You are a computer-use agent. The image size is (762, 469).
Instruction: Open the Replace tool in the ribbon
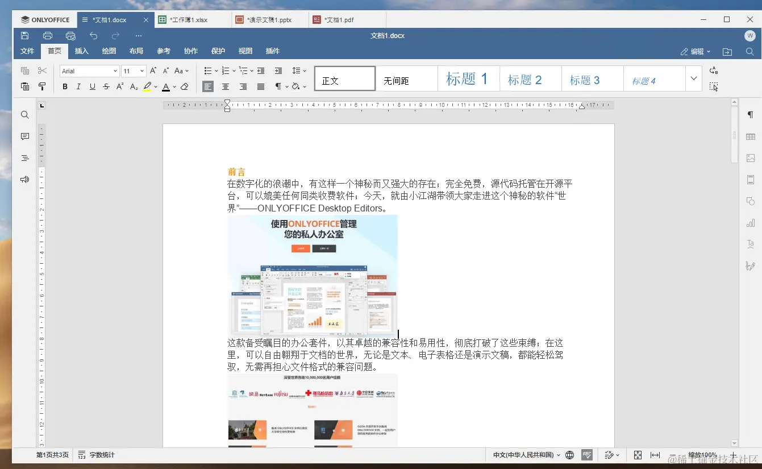coord(714,71)
